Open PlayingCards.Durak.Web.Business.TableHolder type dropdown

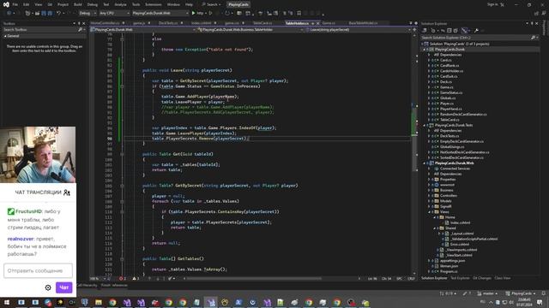[x=250, y=30]
